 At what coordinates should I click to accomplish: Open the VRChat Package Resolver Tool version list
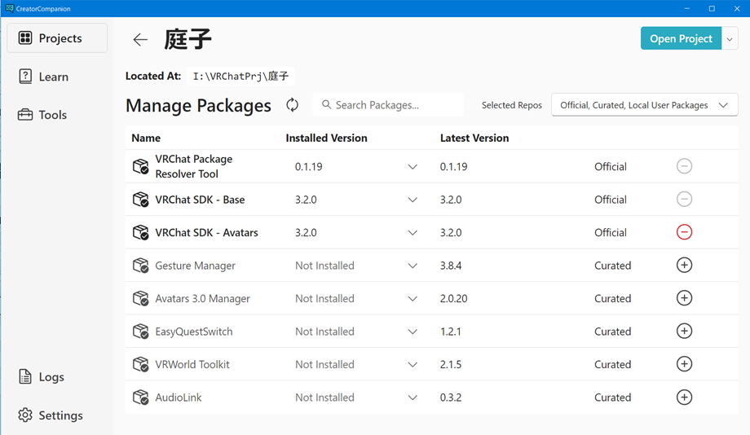[412, 167]
